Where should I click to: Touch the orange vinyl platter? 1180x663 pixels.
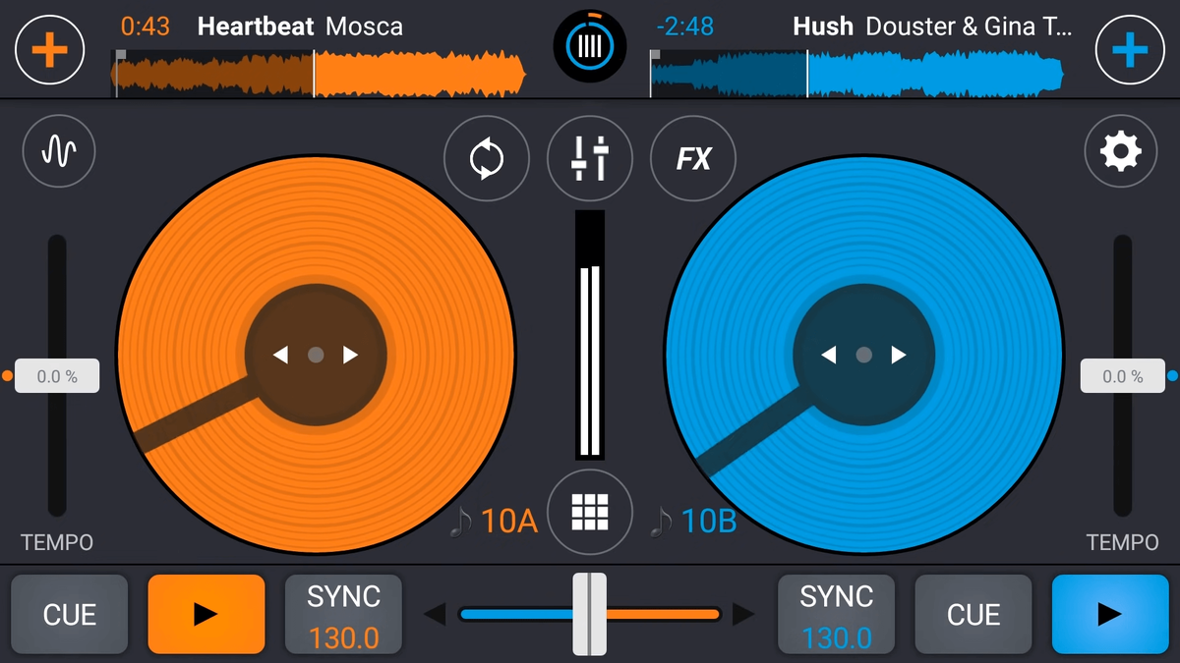316,355
